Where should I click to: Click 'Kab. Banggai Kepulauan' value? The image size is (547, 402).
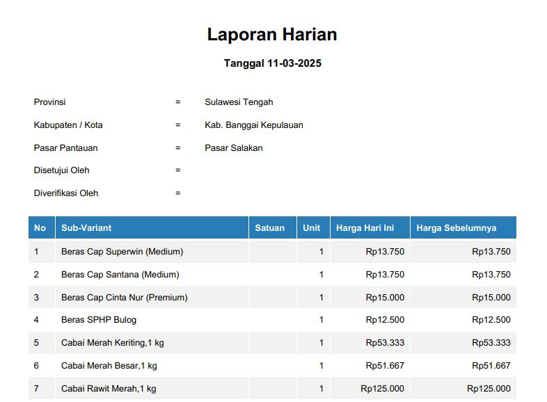coord(254,125)
